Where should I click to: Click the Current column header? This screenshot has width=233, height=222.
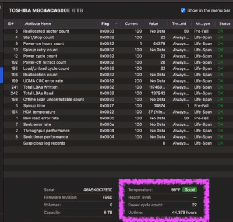[132, 24]
